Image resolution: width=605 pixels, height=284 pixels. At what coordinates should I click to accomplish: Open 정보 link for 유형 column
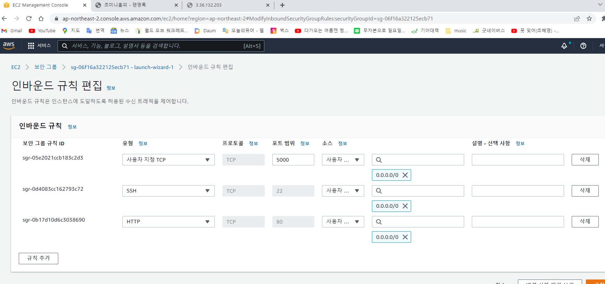[143, 143]
